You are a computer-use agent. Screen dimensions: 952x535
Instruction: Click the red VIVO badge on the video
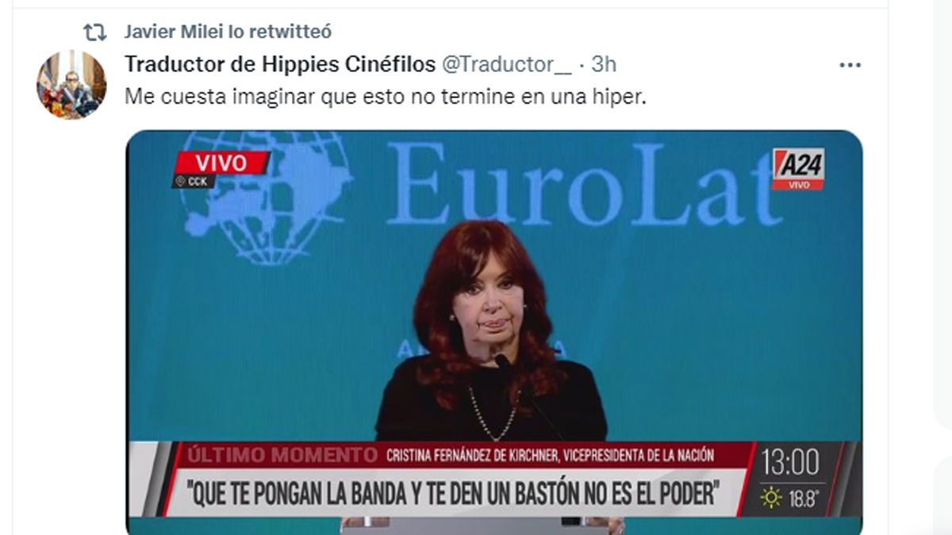click(x=221, y=163)
